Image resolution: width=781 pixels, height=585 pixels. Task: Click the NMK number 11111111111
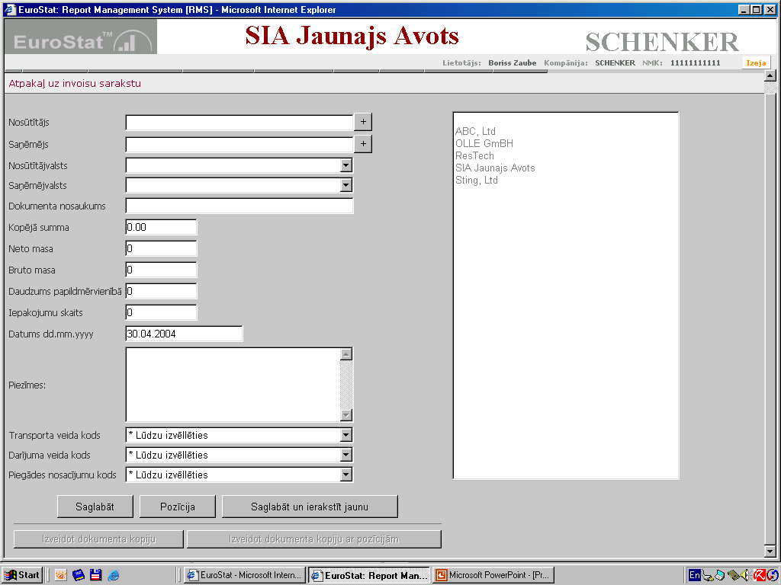coord(695,62)
